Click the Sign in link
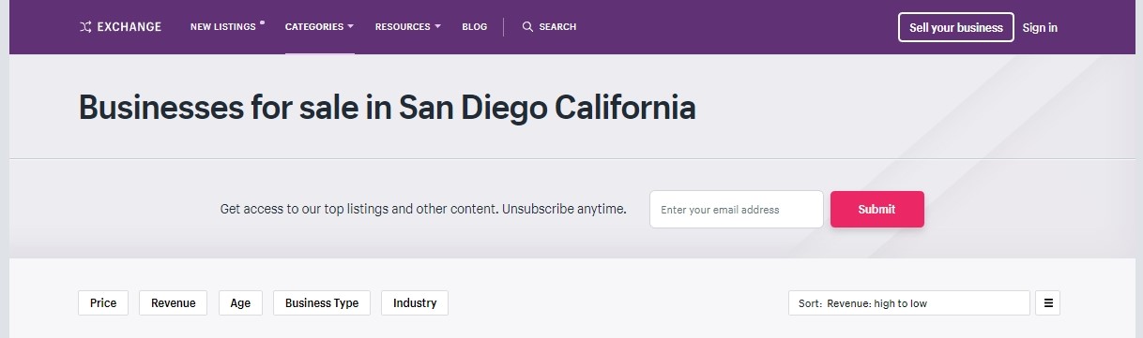The image size is (1143, 338). 1040,27
